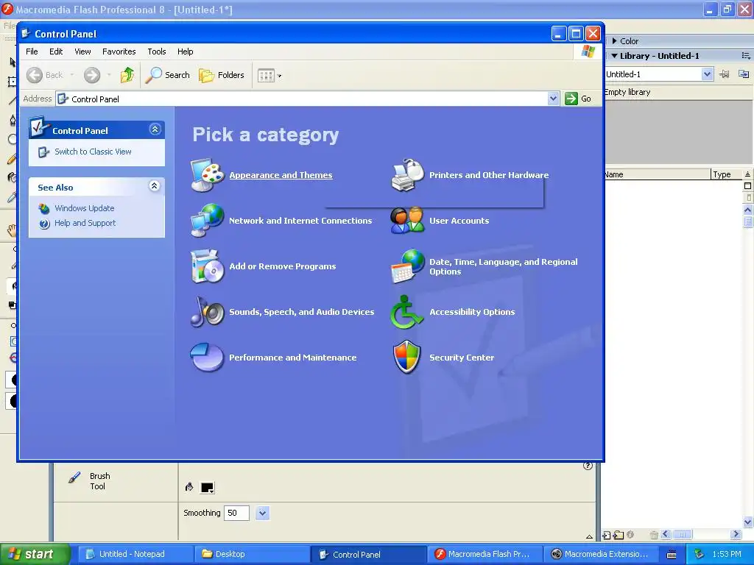
Task: Click the on-screen keyboard tray icon
Action: [x=672, y=555]
